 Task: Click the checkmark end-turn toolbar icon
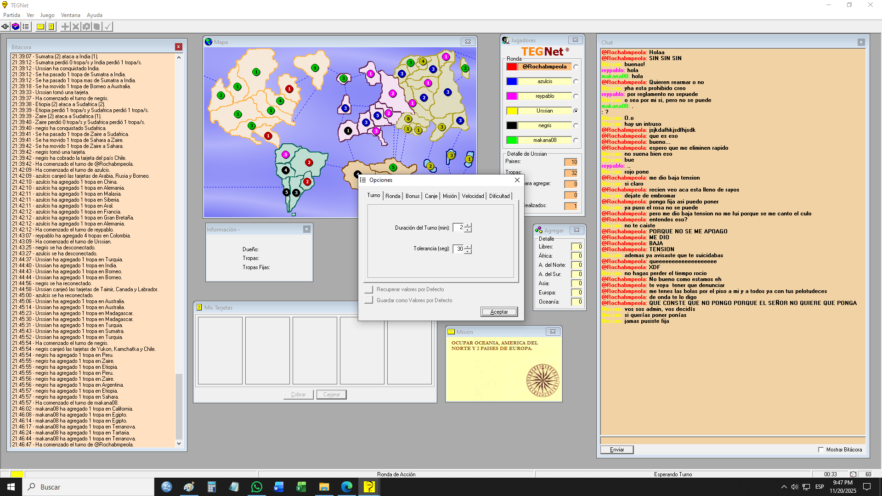(107, 27)
